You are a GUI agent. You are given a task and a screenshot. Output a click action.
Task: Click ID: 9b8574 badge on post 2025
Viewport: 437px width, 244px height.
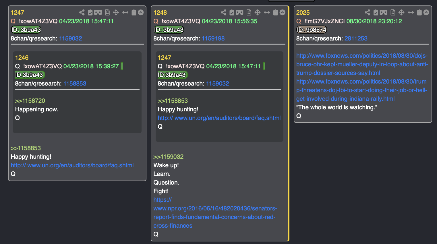312,30
